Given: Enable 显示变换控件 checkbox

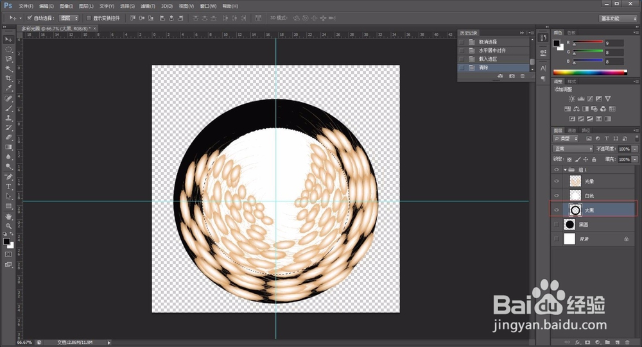Looking at the screenshot, I should 89,18.
